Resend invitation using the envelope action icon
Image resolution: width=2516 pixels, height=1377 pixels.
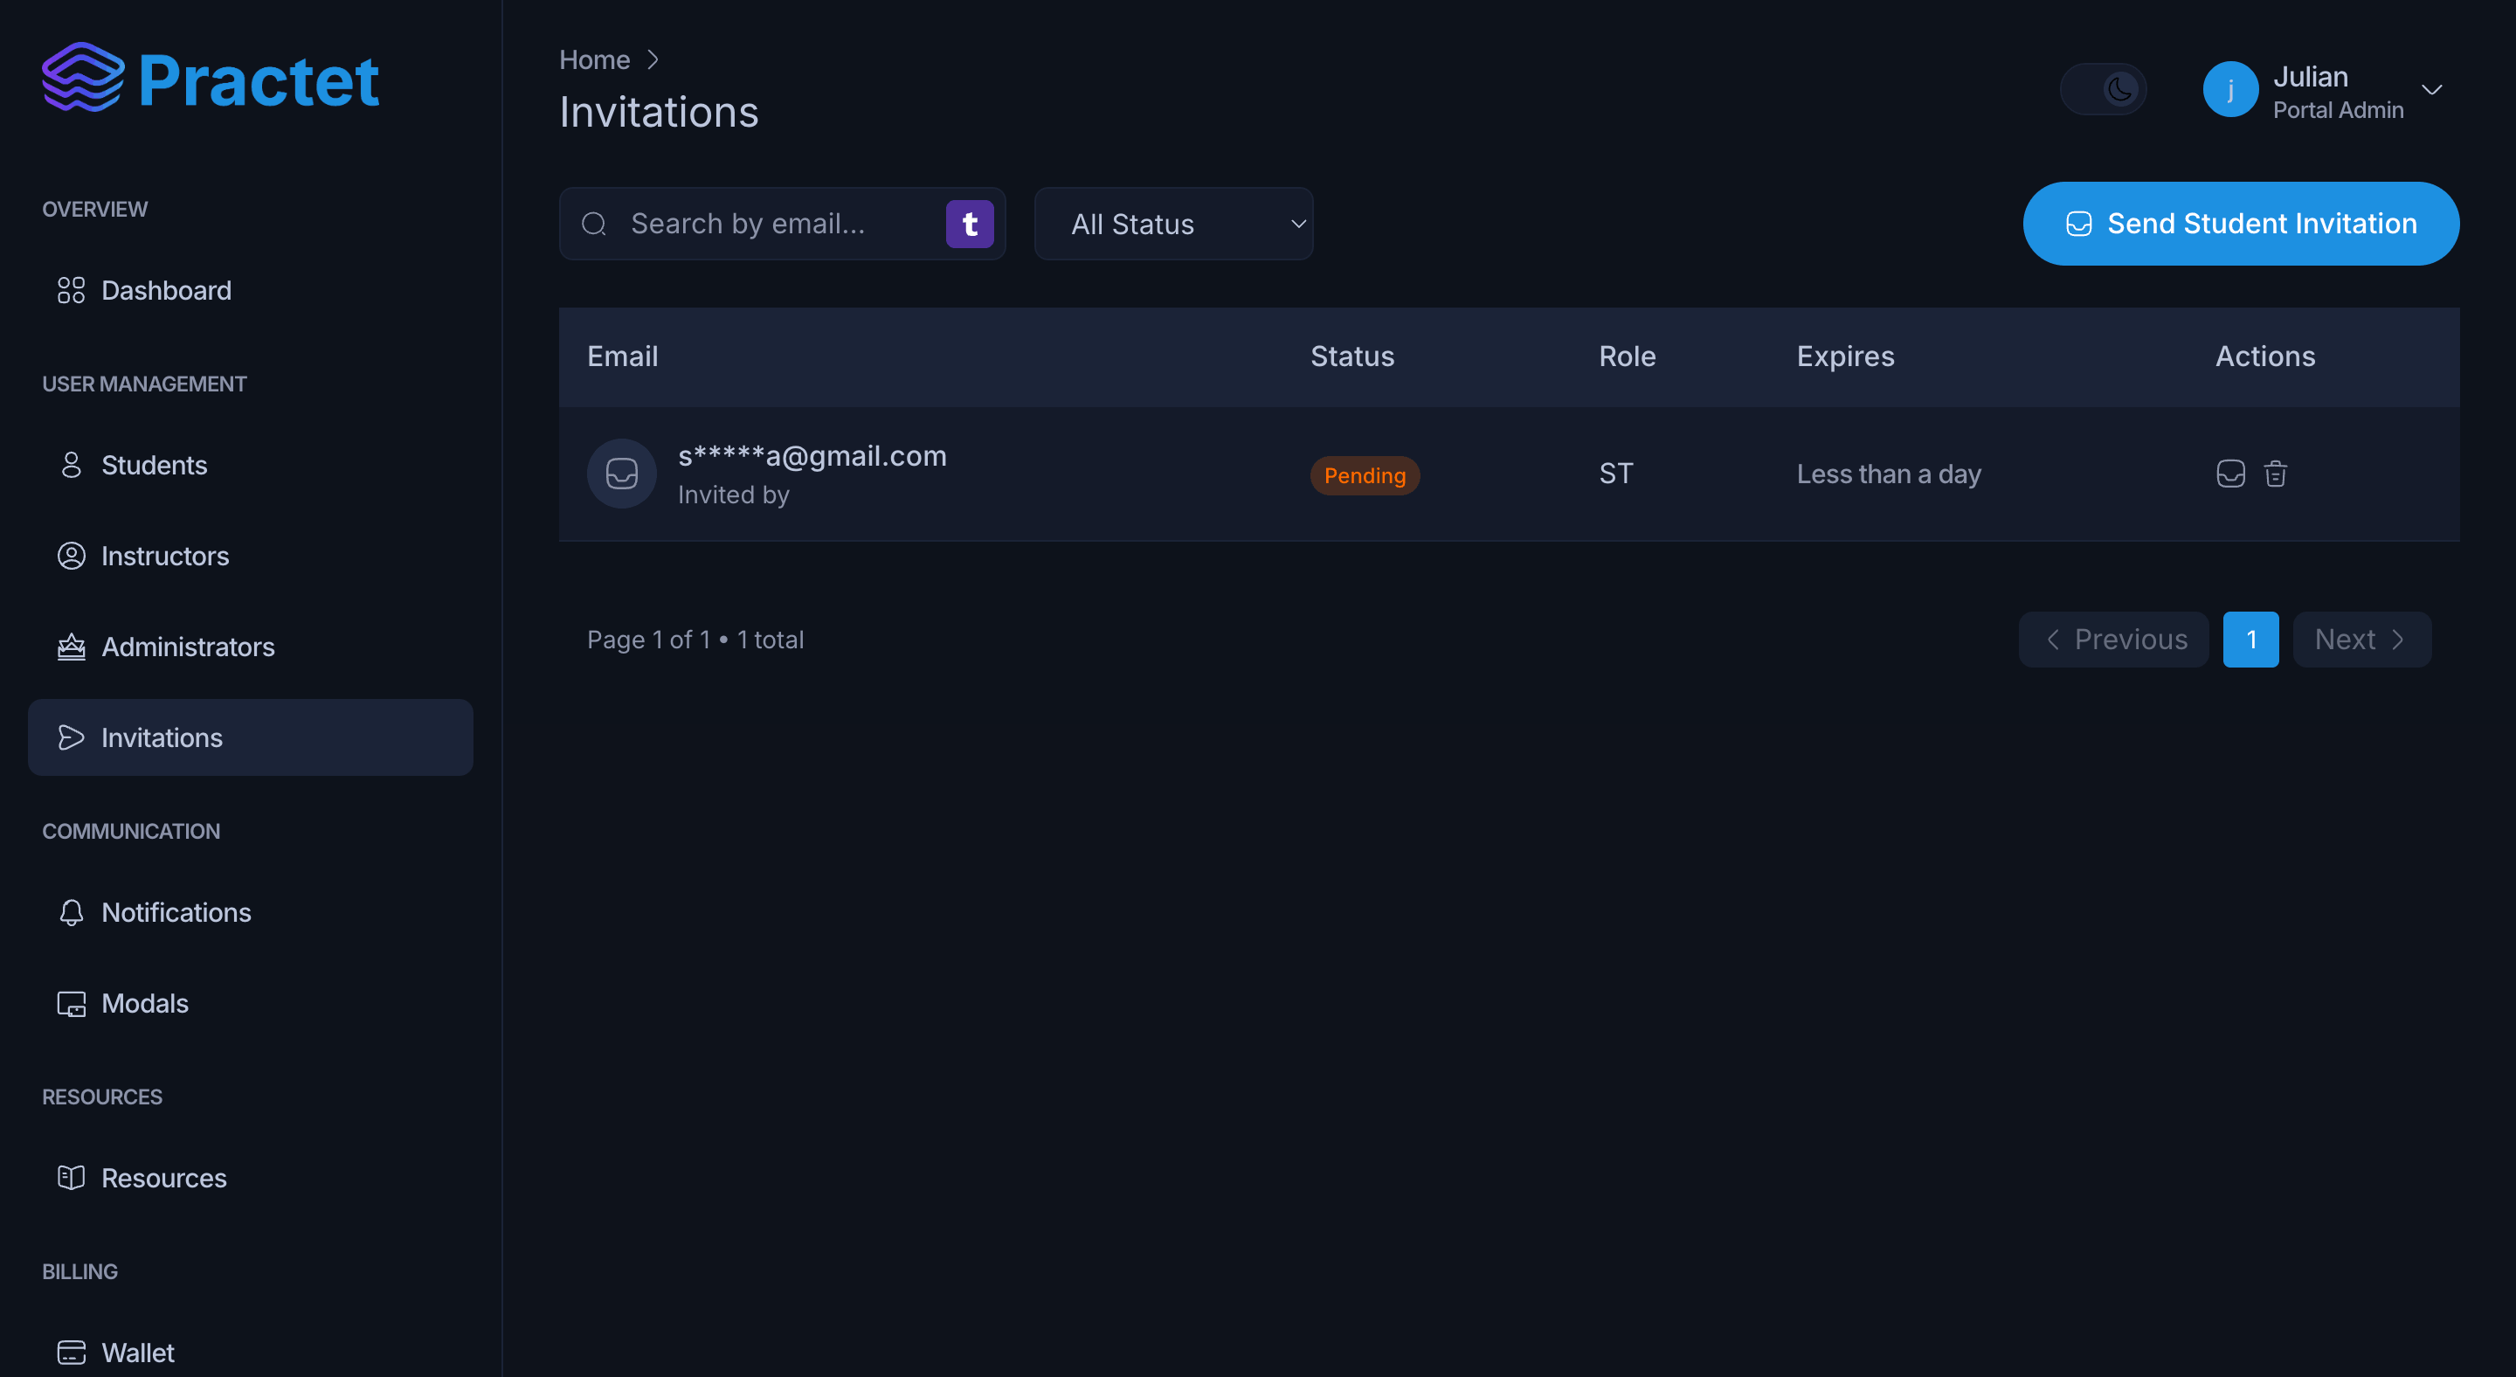pos(2231,474)
